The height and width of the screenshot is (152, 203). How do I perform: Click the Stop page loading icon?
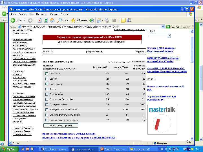coord(39,20)
